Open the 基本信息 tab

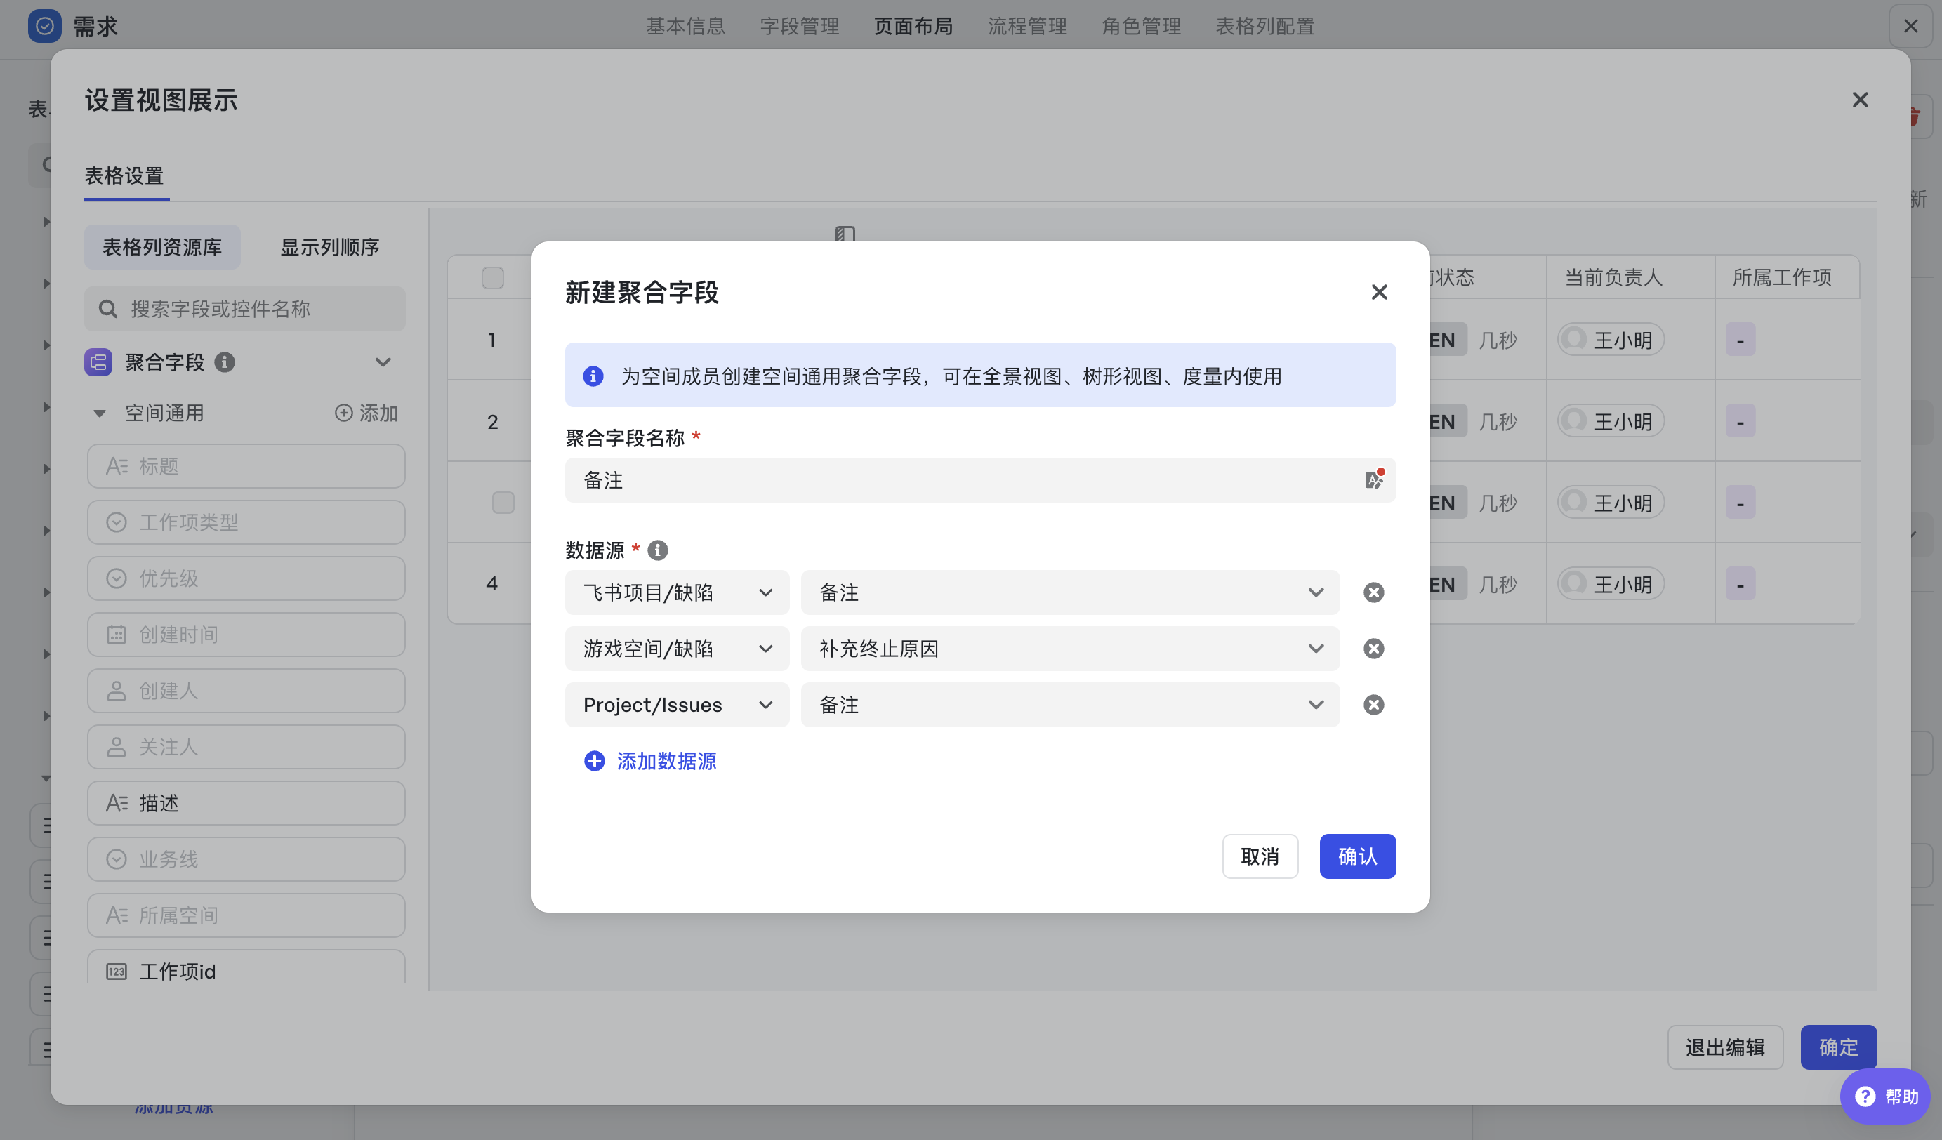[x=685, y=26]
